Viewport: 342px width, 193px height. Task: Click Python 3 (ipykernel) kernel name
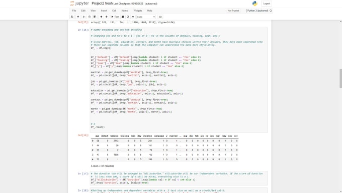tap(258, 11)
